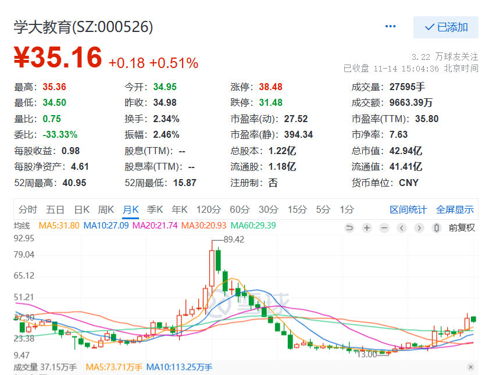Select the 年K period tab

pos(180,210)
